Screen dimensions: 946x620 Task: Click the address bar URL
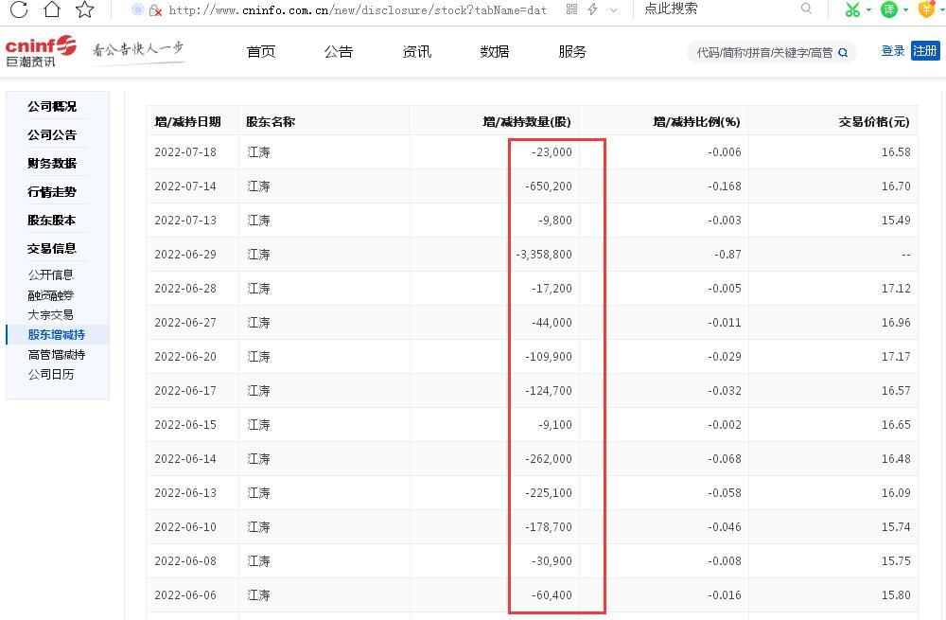coord(358,10)
